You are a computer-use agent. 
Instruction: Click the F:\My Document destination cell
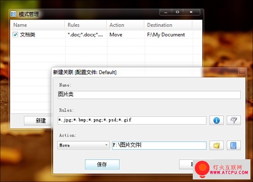tap(166, 35)
